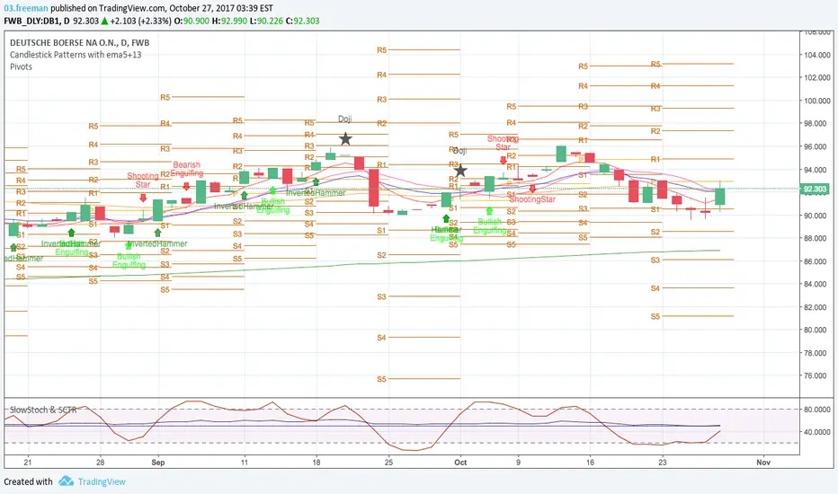Image resolution: width=838 pixels, height=494 pixels.
Task: Click the ShootingStar label below 92.000 in October
Action: (532, 199)
